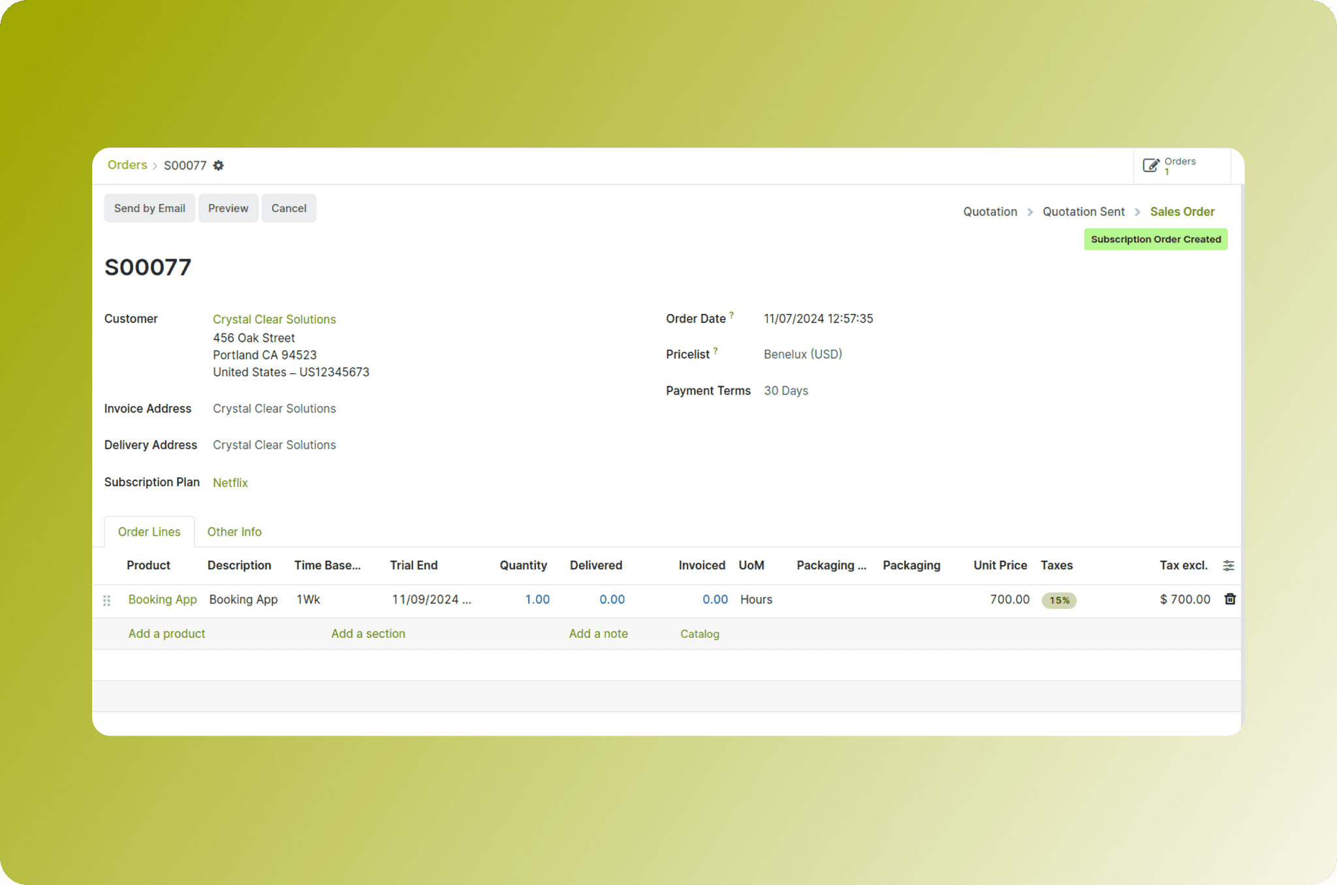This screenshot has height=885, width=1337.
Task: Open the Netflix subscription plan link
Action: (230, 483)
